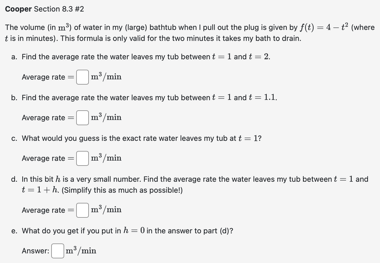Click the m³/min unit label in part (a)
The width and height of the screenshot is (380, 263).
click(106, 77)
